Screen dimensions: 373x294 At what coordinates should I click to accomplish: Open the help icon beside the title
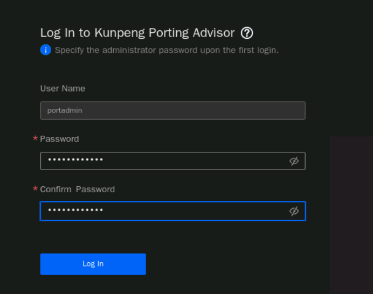coord(247,33)
